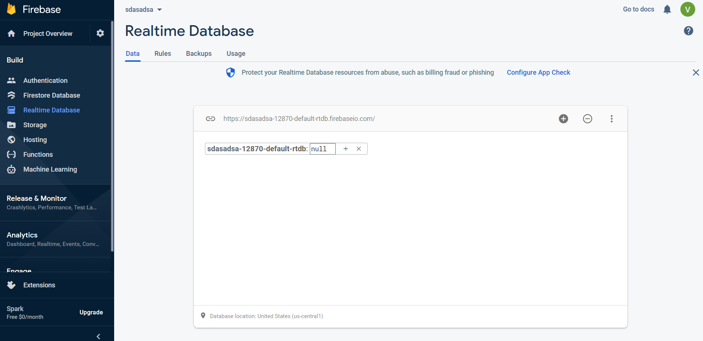Click the help question mark icon
703x341 pixels.
click(x=688, y=31)
